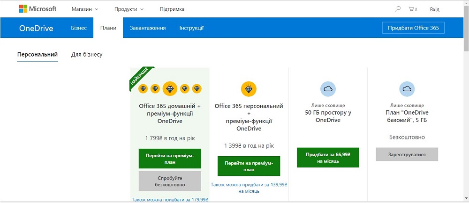Click the 50 ГБ простору у OneDrive heading
This screenshot has height=203, width=469.
tap(328, 116)
